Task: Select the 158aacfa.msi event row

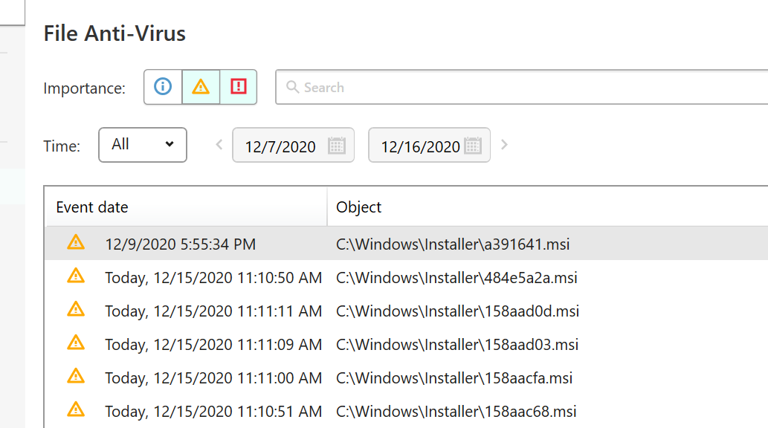Action: [454, 378]
